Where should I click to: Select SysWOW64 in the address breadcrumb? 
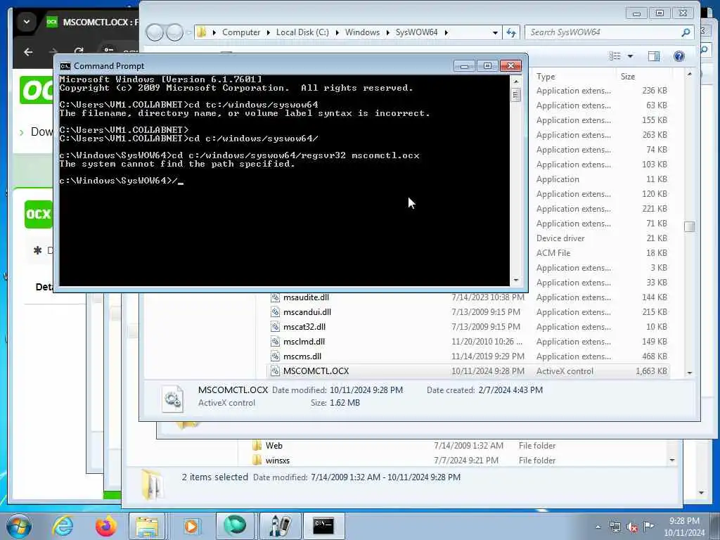click(x=416, y=32)
